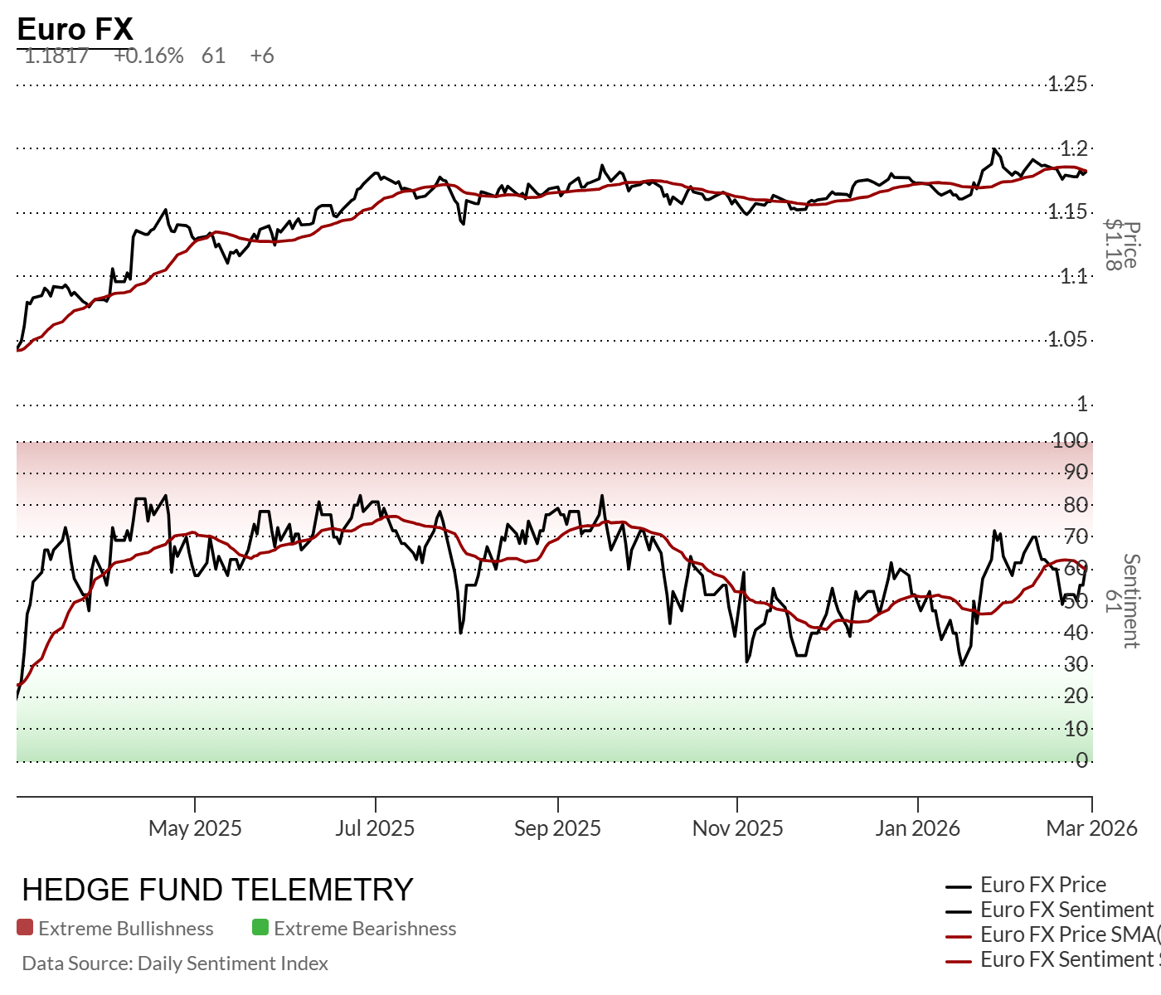Toggle the Euro FX Sentiment legend entry
This screenshot has width=1161, height=995.
coord(1066,910)
